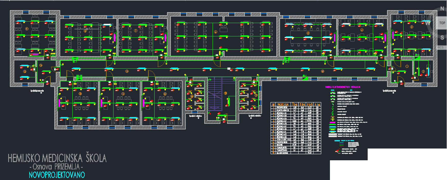Click the PROSTORIJA column header in table

click(283, 104)
